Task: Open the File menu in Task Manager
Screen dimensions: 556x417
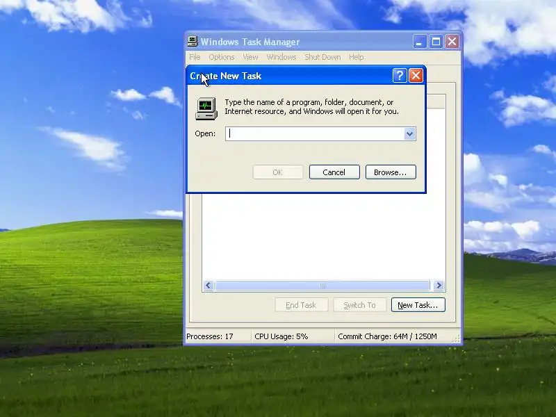Action: click(x=195, y=57)
